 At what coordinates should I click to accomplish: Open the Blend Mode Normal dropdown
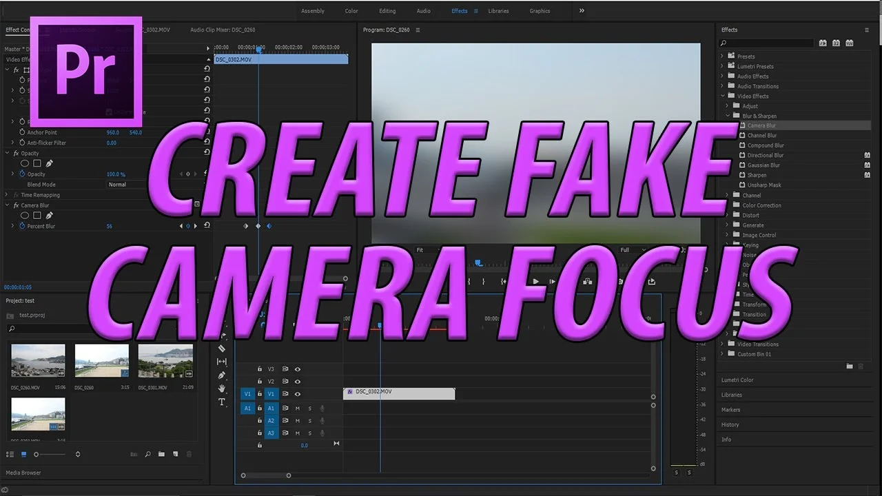(x=126, y=185)
